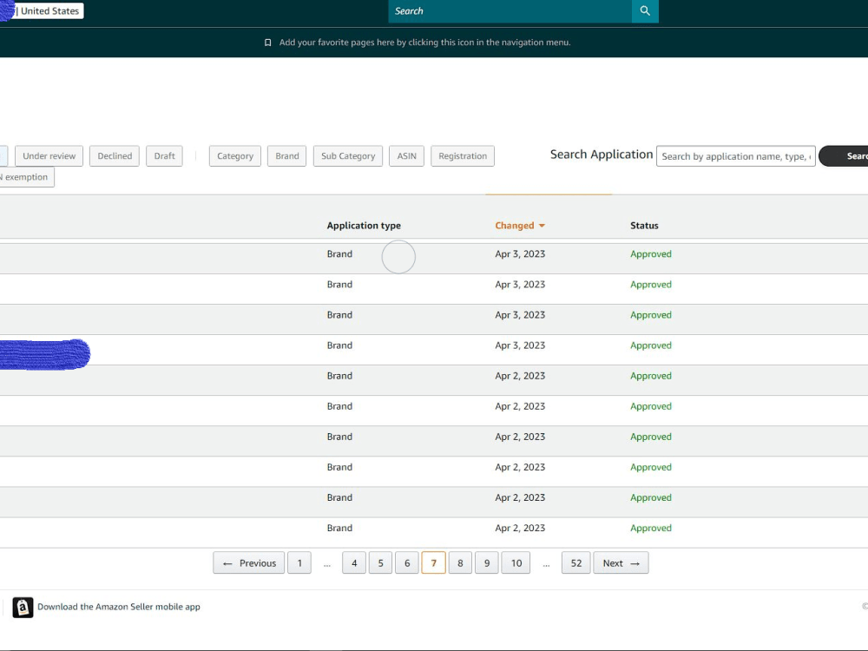Filter applications by Sub Category
Viewport: 868px width, 651px height.
click(x=348, y=156)
